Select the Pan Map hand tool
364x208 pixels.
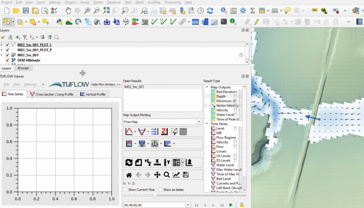[68, 10]
